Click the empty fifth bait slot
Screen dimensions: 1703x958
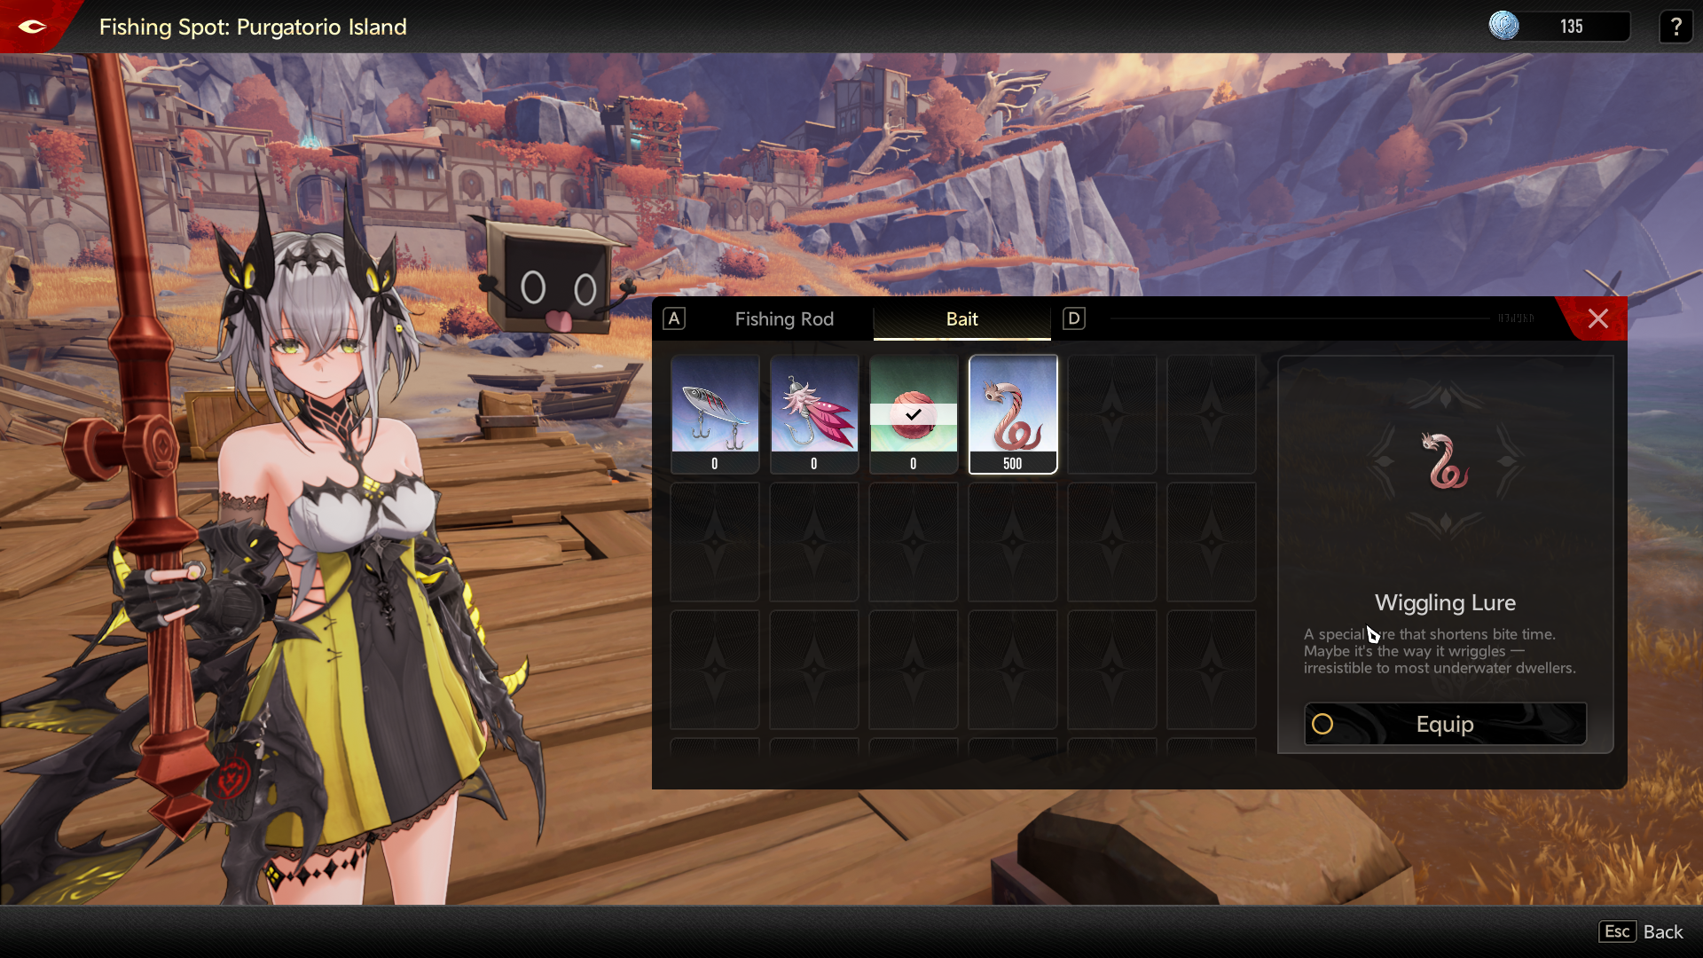[x=1112, y=413]
